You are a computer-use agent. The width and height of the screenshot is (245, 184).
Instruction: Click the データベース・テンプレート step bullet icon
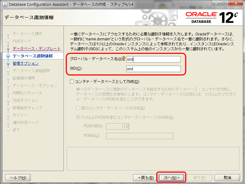point(8,49)
